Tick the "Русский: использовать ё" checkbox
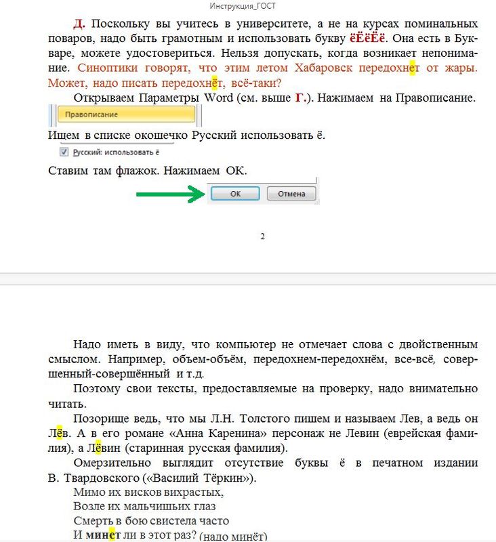Screen dimensions: 496x542 [64, 152]
